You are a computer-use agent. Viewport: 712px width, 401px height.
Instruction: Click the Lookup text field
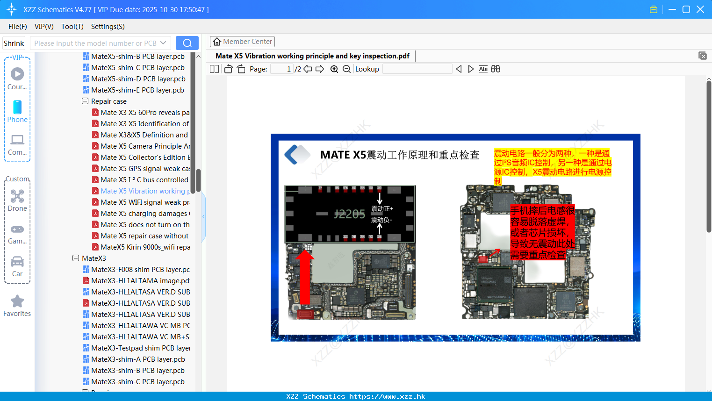[x=417, y=69]
